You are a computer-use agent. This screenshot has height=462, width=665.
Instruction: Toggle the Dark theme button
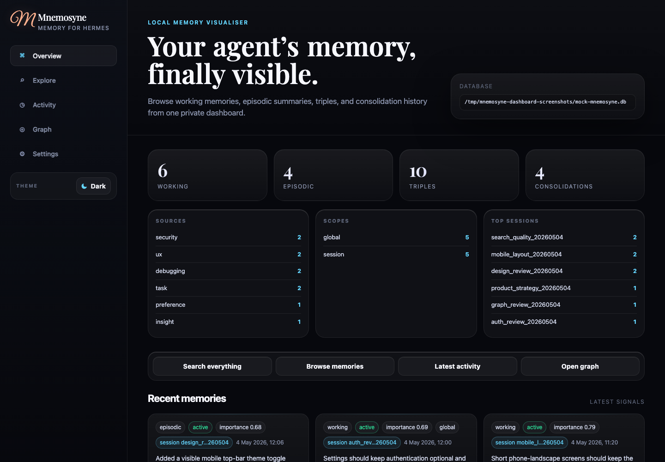93,186
